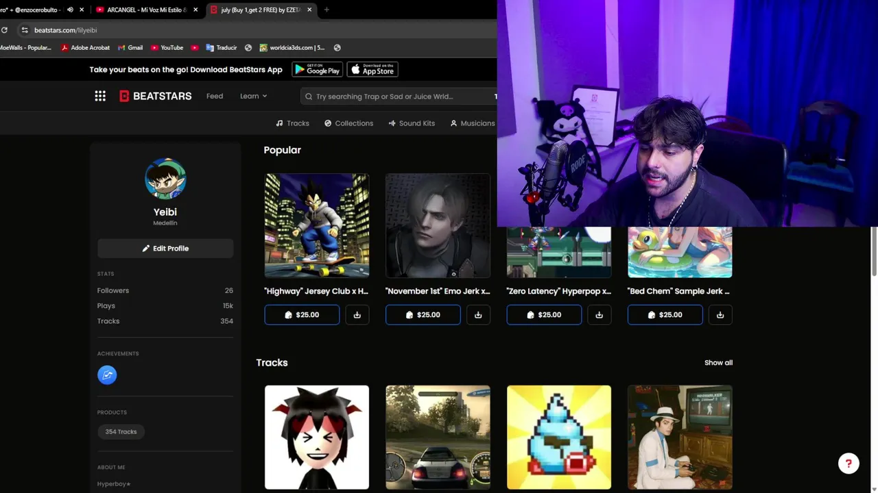Add "November 1st" to cart for $25.00
Image resolution: width=878 pixels, height=493 pixels.
pyautogui.click(x=423, y=315)
